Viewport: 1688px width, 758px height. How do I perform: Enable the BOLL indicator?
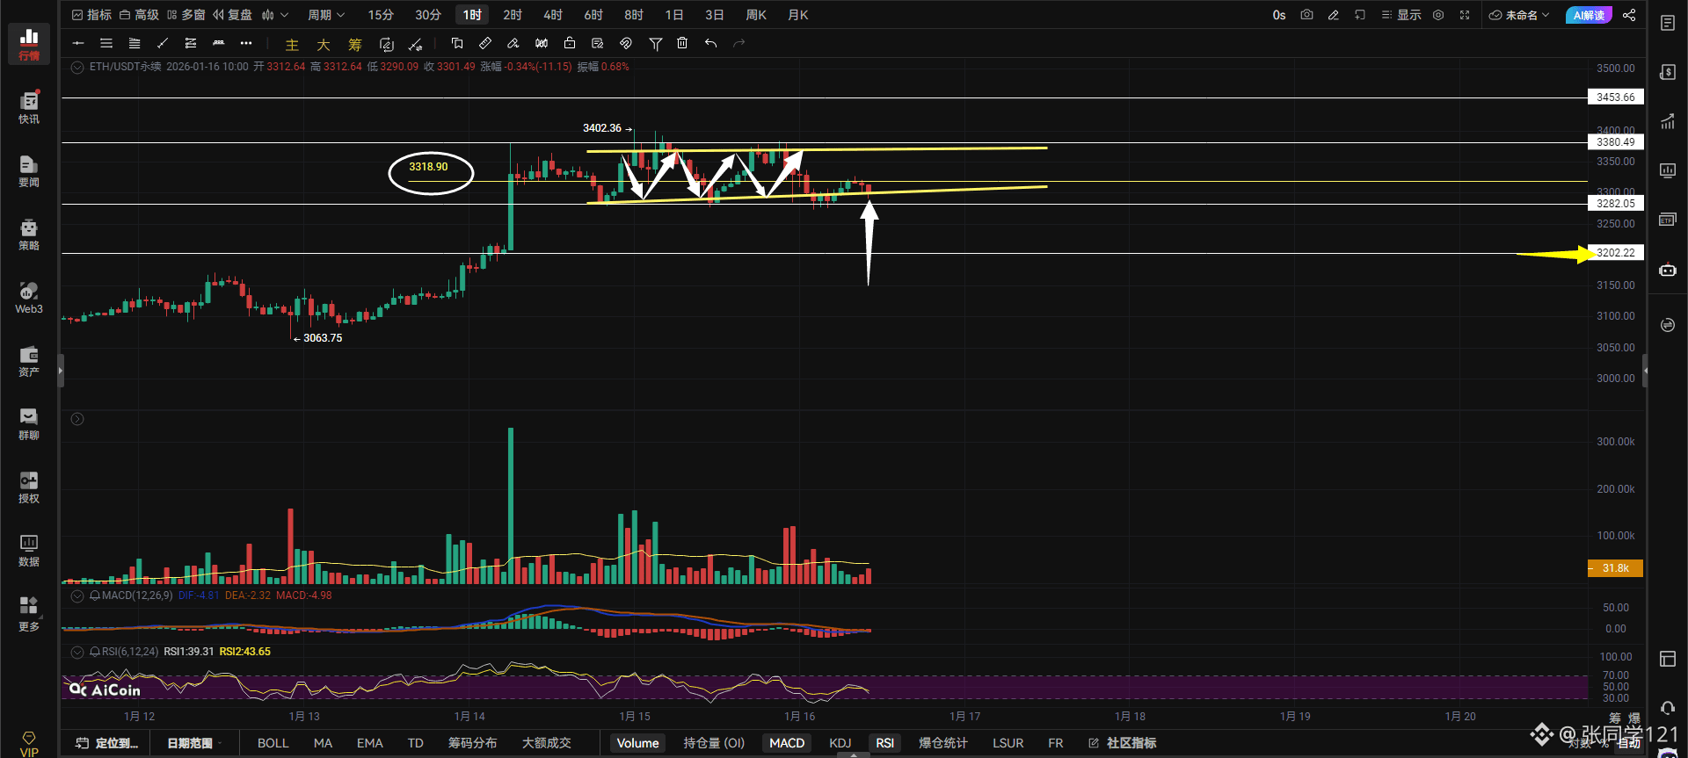click(x=273, y=743)
